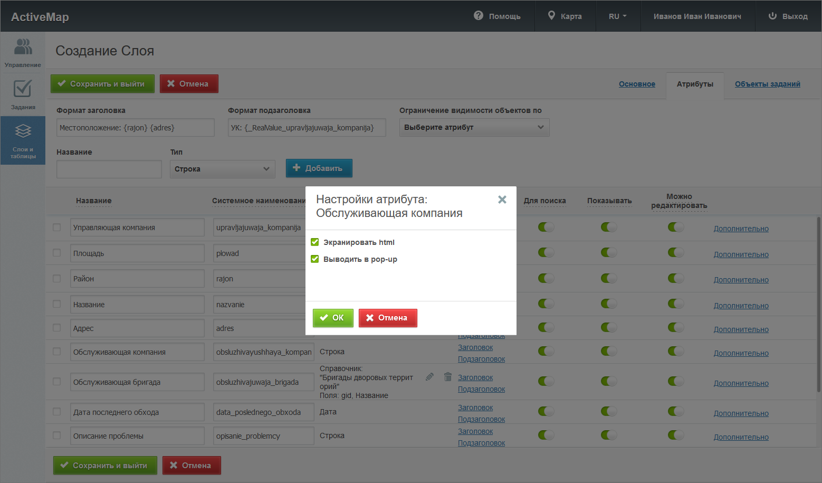Close the attribute settings dialog
This screenshot has width=822, height=483.
click(x=502, y=200)
